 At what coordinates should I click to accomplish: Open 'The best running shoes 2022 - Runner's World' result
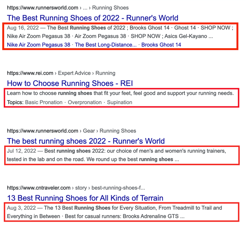(86, 141)
